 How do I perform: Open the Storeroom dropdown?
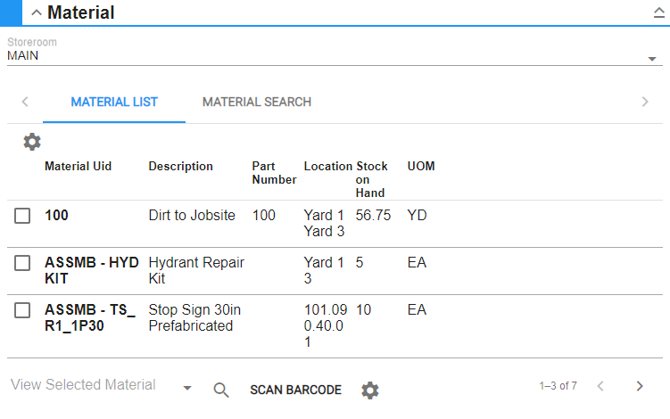click(651, 59)
